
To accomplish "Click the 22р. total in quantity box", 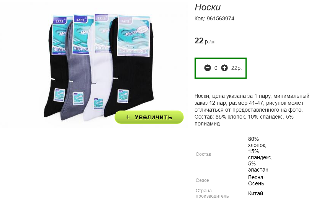I will click(x=236, y=68).
